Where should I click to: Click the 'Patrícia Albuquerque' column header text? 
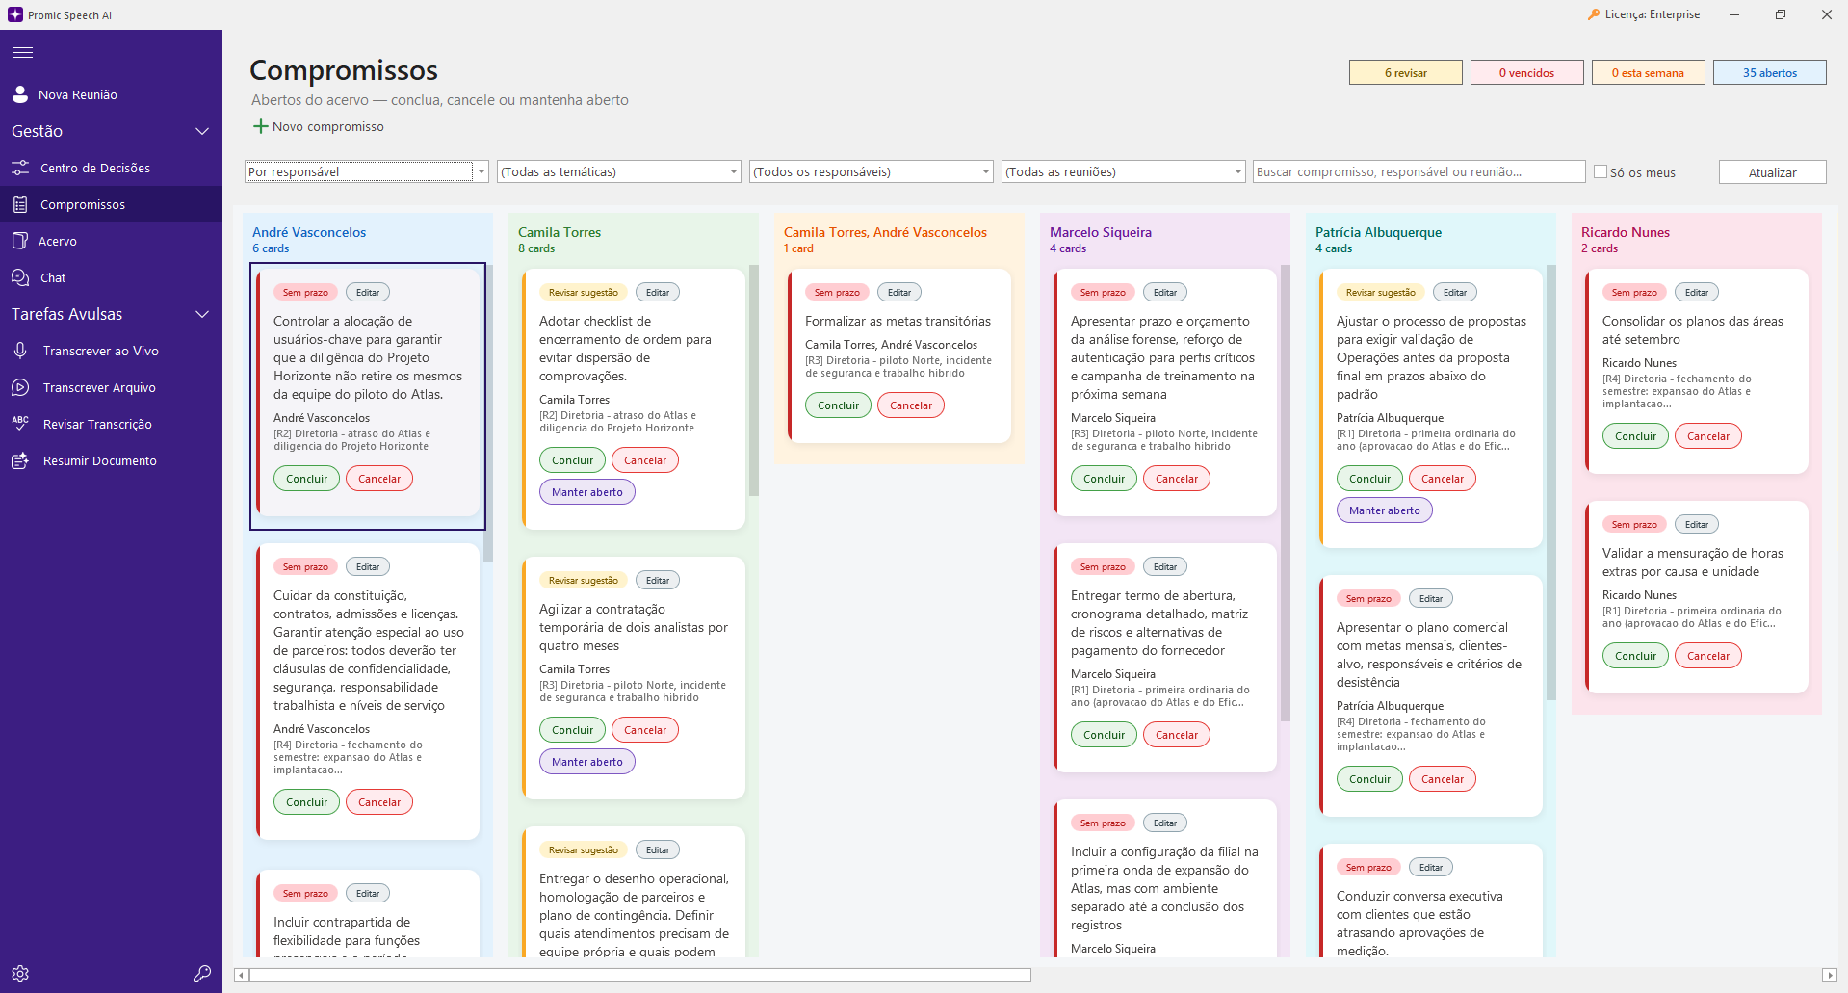pyautogui.click(x=1378, y=232)
